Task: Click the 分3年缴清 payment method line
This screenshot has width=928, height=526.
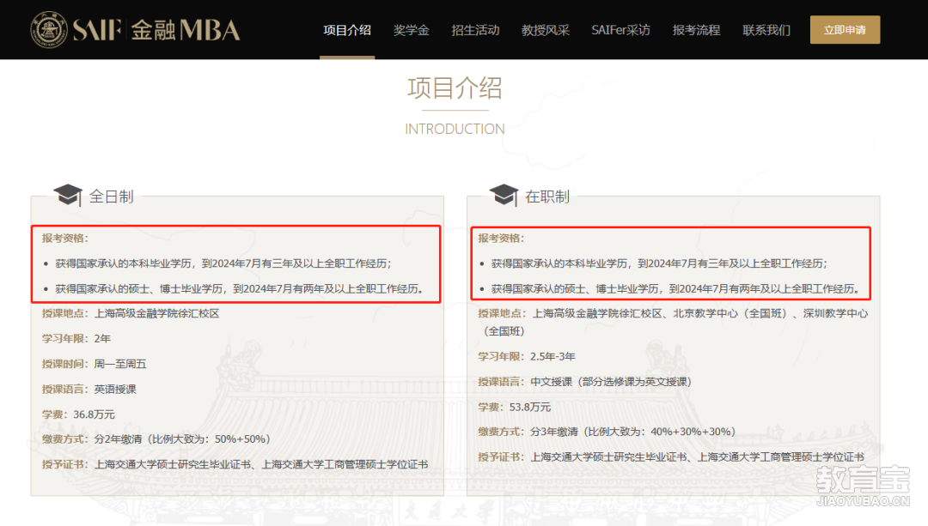Action: coord(607,432)
